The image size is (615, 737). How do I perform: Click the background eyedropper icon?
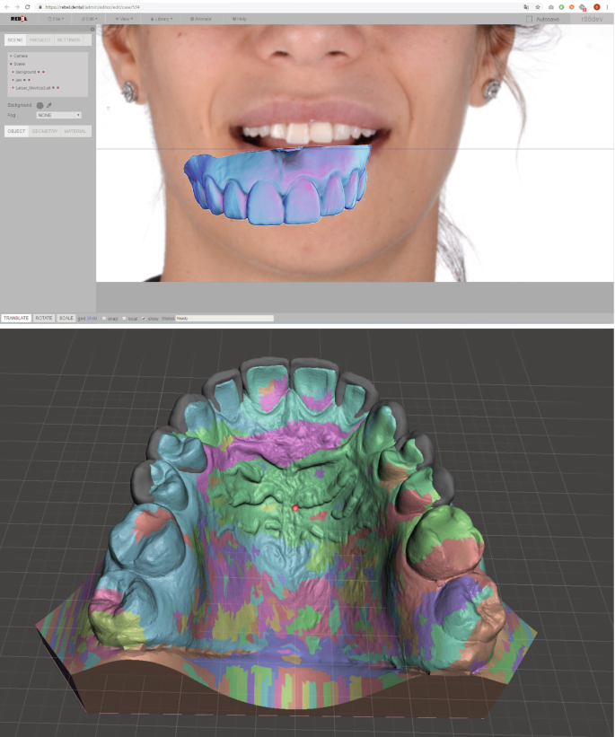49,105
